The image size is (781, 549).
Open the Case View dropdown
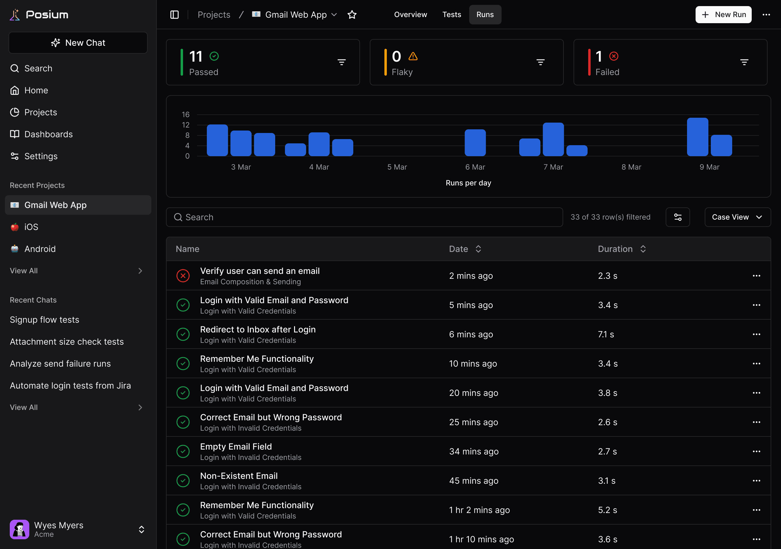click(x=737, y=217)
